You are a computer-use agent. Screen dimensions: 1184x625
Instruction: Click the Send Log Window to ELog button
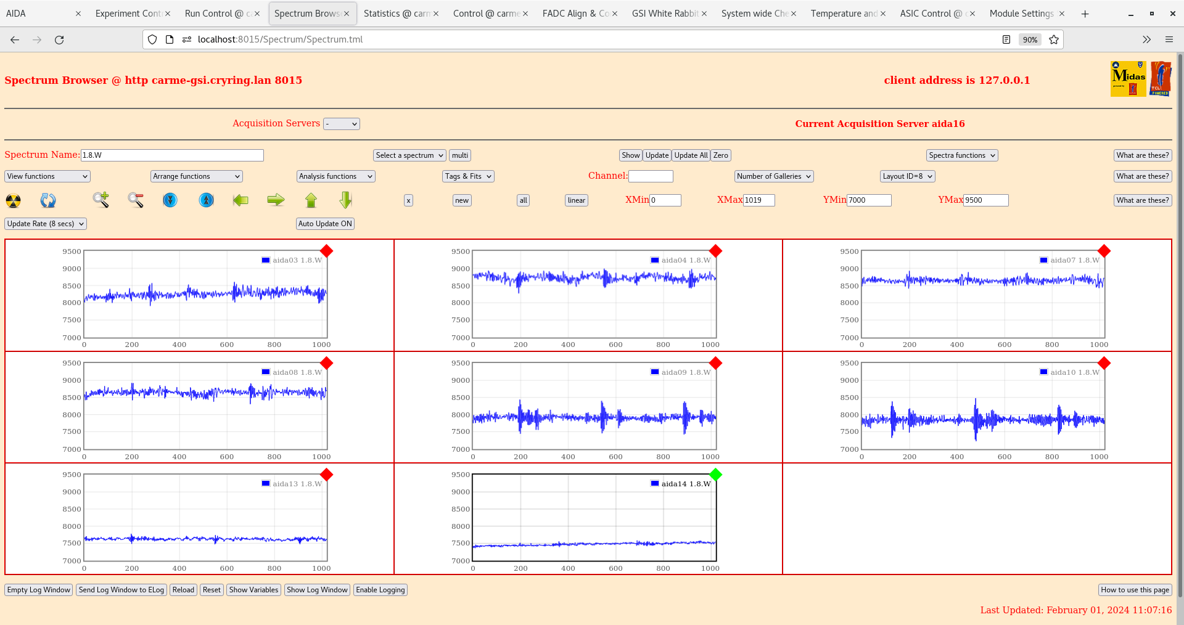121,590
